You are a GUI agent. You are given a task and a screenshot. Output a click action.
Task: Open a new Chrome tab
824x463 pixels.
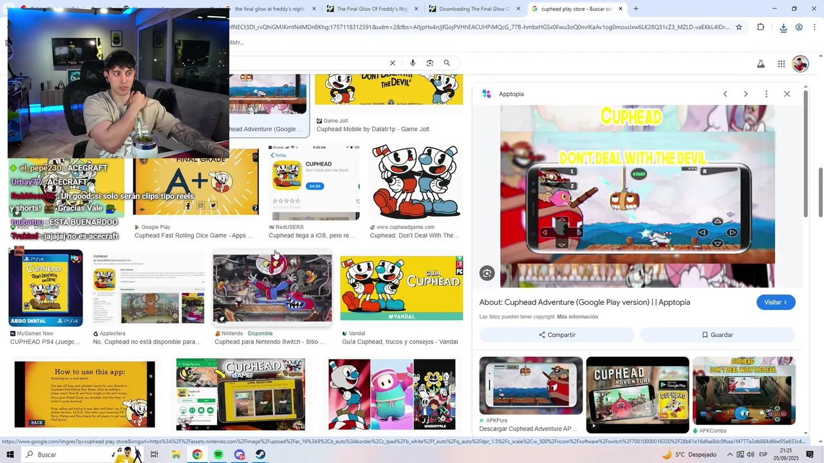[x=636, y=9]
